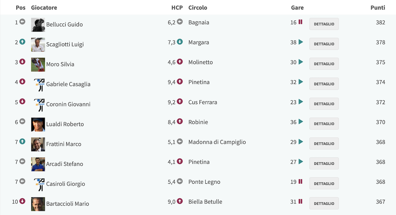
Task: Sort by the HCP column header
Action: [177, 7]
